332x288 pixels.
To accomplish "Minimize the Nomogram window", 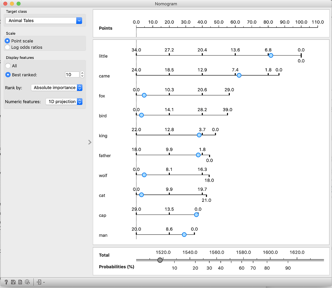I will (x=12, y=4).
